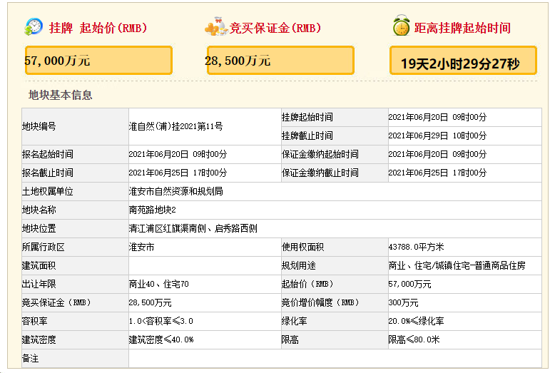
Task: Click 淮安市自然资源和规划局 owner value
Action: (x=176, y=191)
